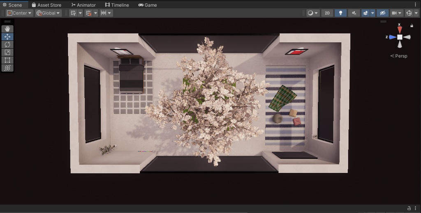This screenshot has width=421, height=213.
Task: Toggle scene audio mute button
Action: point(354,13)
